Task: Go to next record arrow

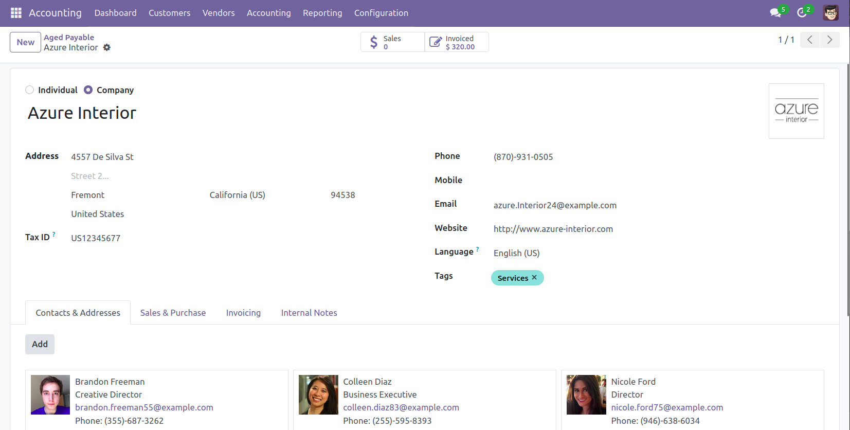Action: (829, 40)
